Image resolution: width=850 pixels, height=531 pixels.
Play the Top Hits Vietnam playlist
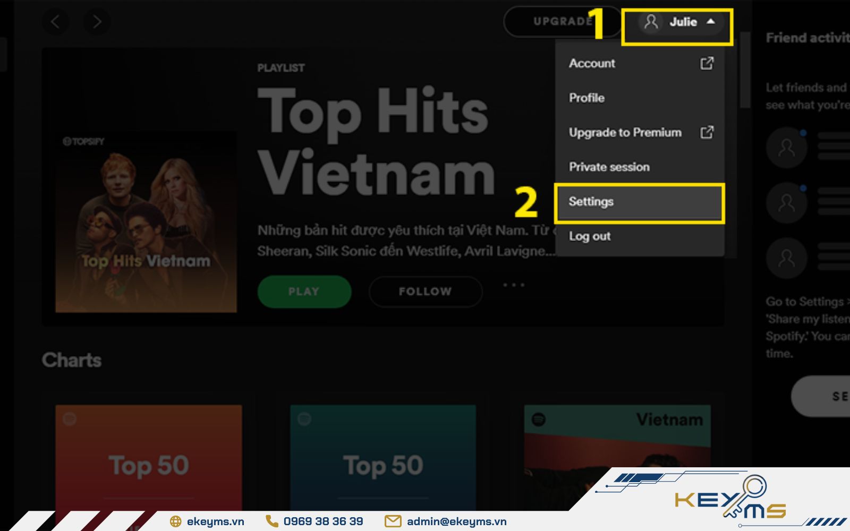click(x=304, y=292)
